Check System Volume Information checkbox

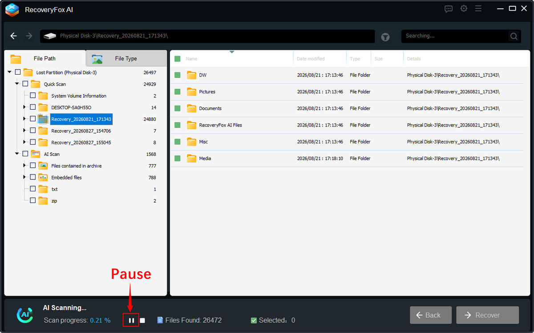[x=33, y=95]
